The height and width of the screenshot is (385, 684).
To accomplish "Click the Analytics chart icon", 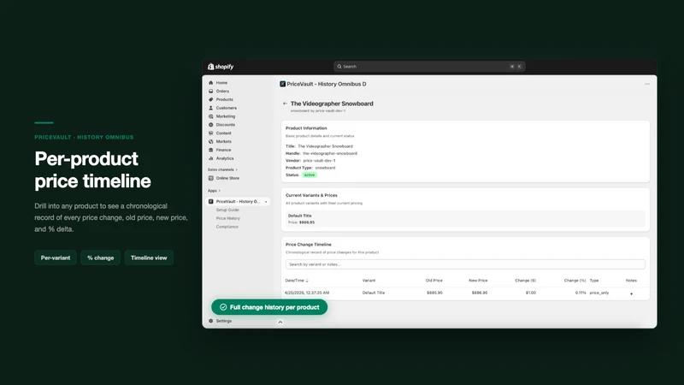I will (x=210, y=158).
